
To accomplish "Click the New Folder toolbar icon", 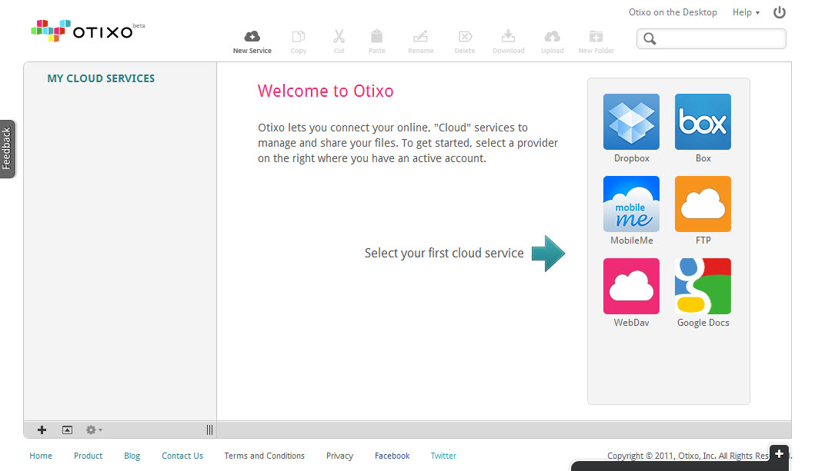I will pos(596,36).
